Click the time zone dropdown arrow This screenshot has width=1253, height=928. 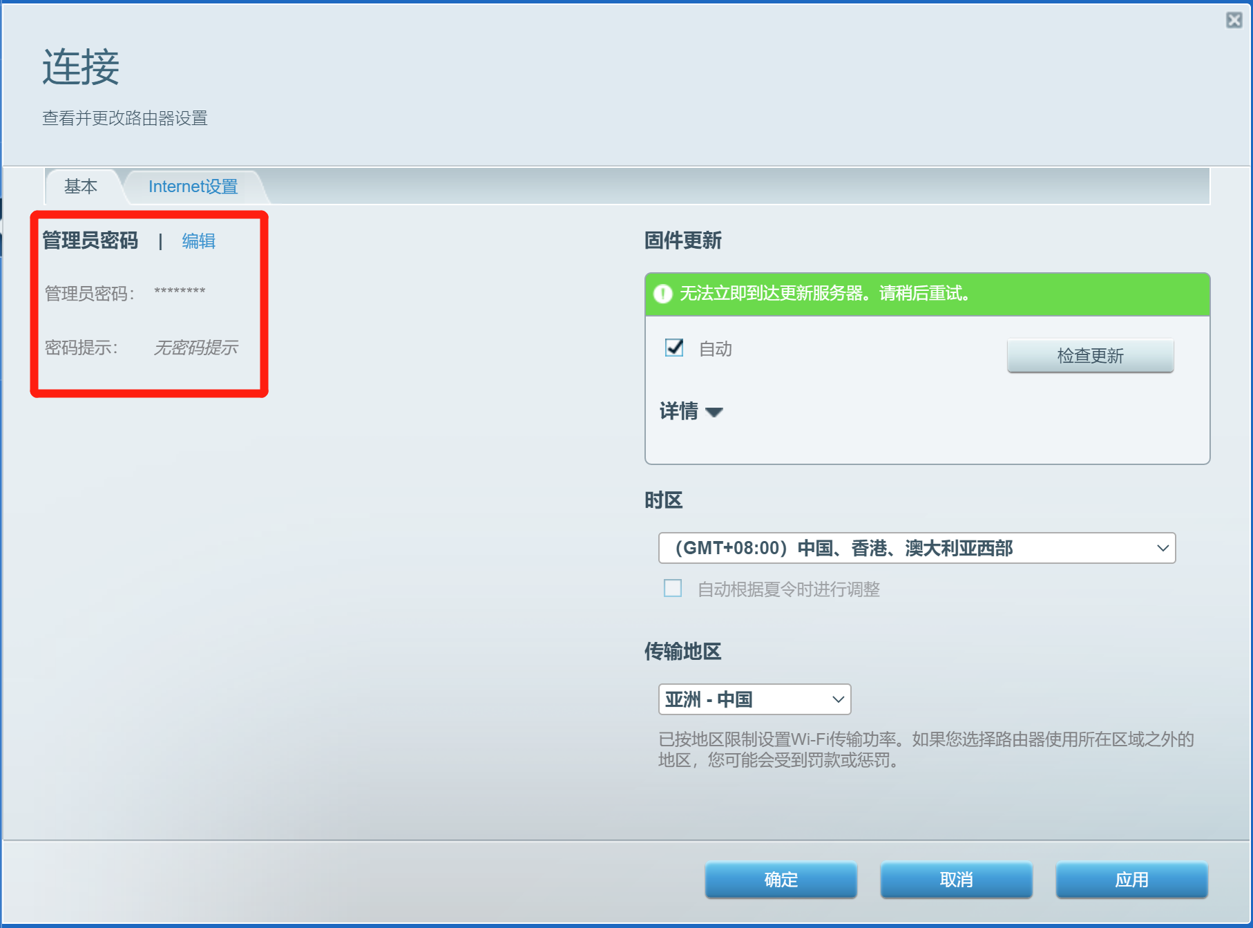point(1163,548)
